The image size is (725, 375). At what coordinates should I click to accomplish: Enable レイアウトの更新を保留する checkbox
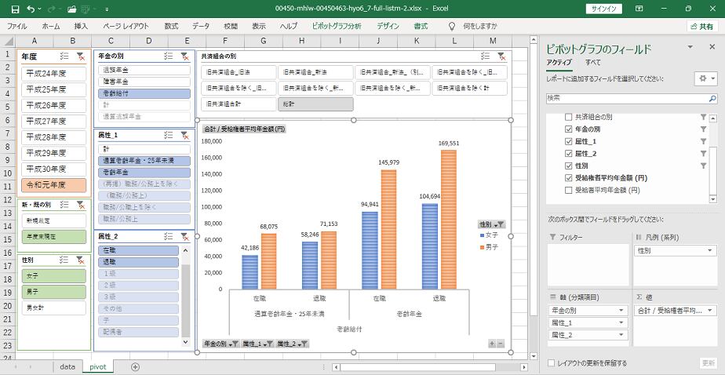[551, 363]
